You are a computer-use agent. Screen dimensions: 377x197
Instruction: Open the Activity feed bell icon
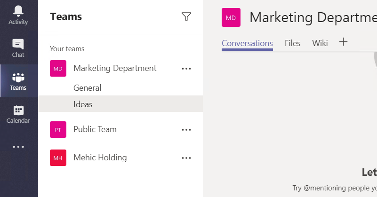coord(18,11)
